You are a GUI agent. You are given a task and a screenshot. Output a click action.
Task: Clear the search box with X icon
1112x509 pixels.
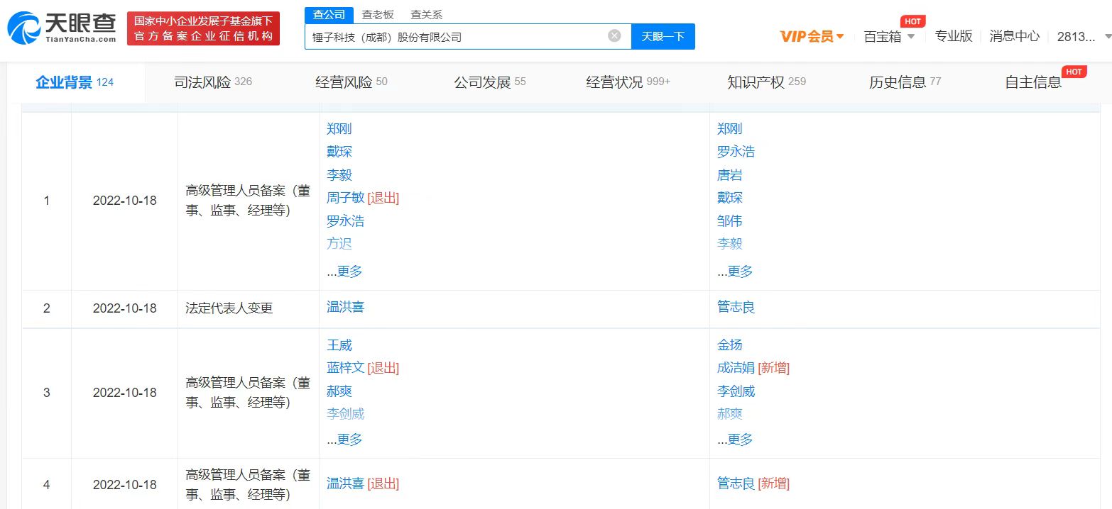pos(614,36)
